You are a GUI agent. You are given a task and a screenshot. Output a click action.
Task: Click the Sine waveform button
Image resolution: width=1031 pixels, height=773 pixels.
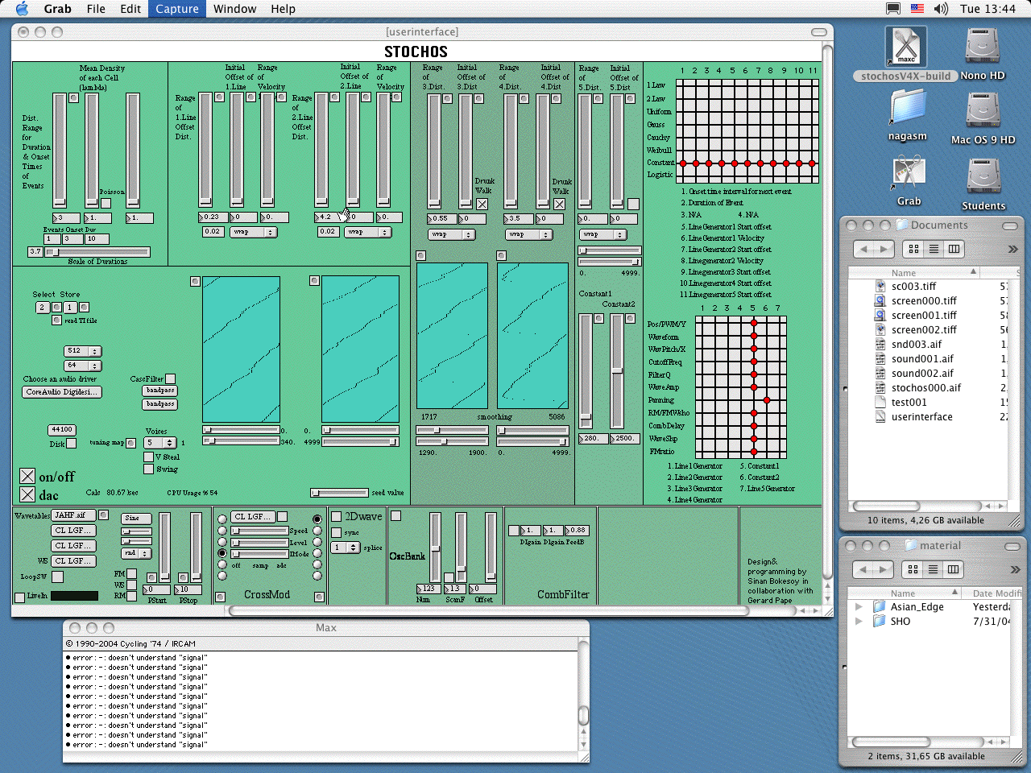136,518
